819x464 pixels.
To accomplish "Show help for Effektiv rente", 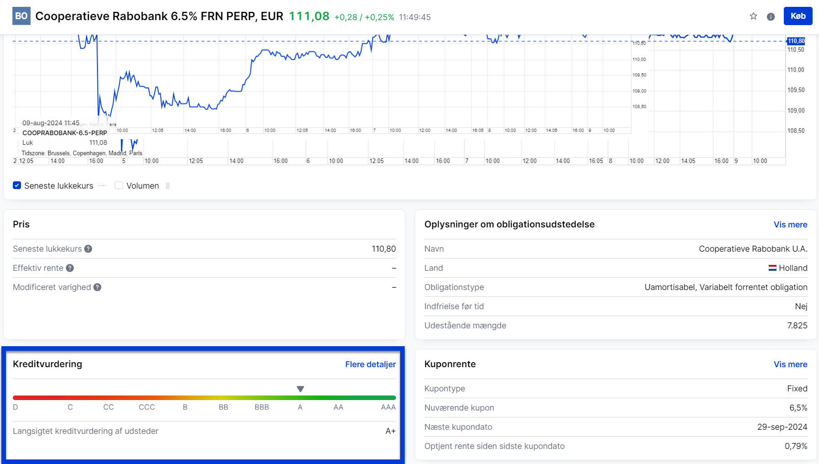I will [70, 268].
